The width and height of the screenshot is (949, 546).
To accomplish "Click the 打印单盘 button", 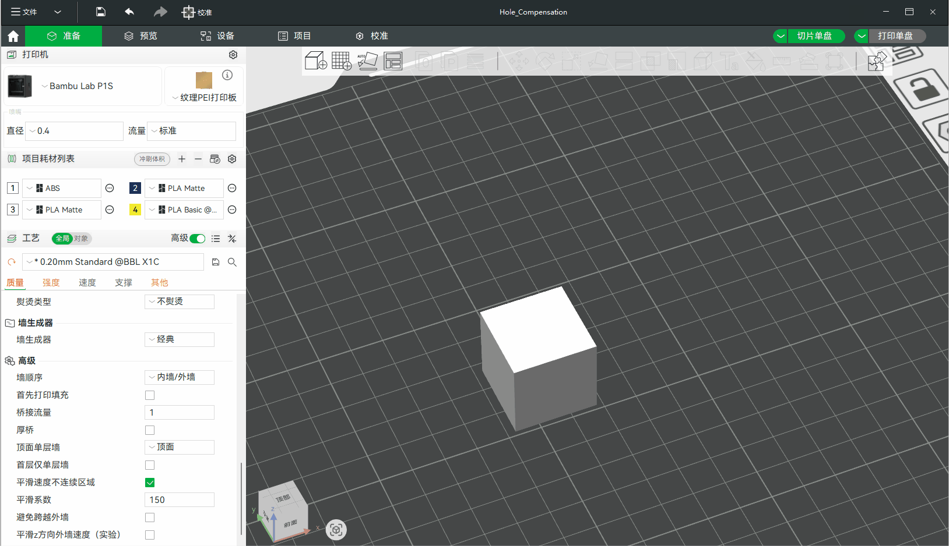I will pyautogui.click(x=896, y=36).
